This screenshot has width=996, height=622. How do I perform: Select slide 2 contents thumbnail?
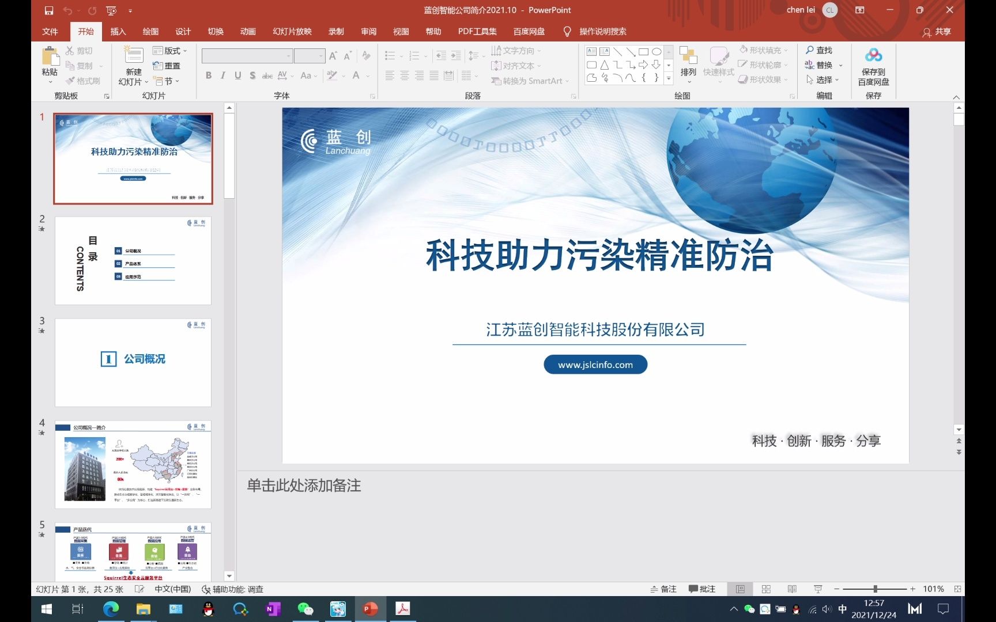(133, 261)
